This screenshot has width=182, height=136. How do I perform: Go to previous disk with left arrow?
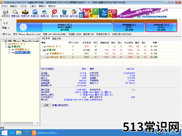point(4,23)
